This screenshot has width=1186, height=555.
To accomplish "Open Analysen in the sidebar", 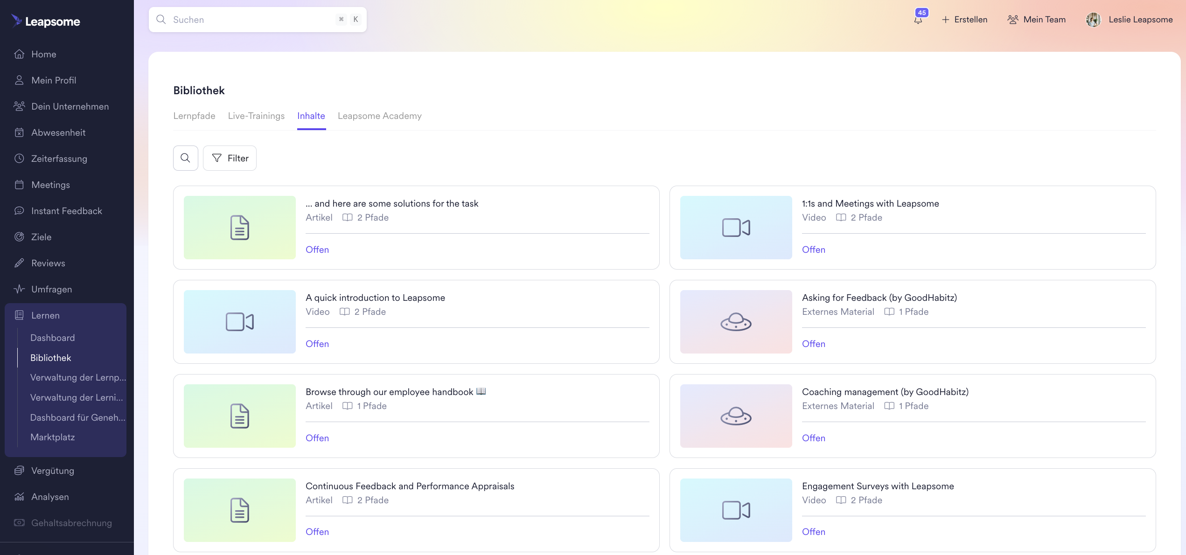I will [x=50, y=497].
